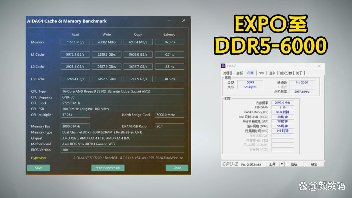The image size is (352, 198).
Task: Close the AIDA64 window via title bar X
Action: (184, 20)
